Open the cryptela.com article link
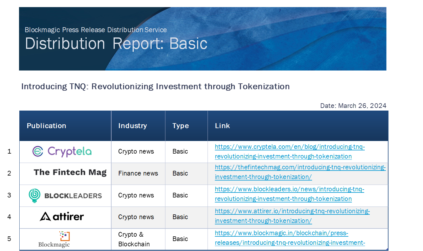The width and height of the screenshot is (423, 251). pyautogui.click(x=290, y=152)
